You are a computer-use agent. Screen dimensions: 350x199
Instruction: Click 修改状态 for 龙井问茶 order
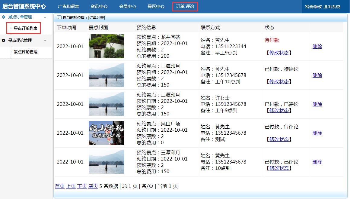point(279,53)
